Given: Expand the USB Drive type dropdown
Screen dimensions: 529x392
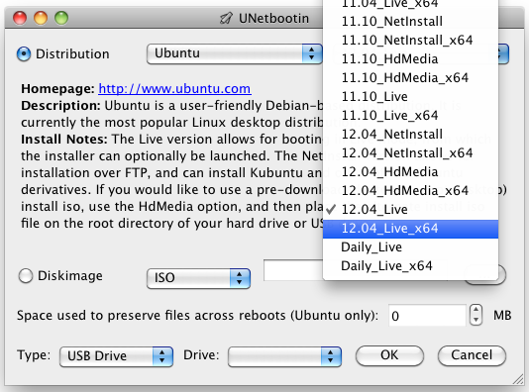Looking at the screenshot, I should tap(116, 356).
